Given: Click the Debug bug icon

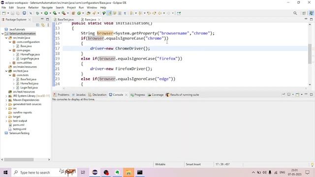Looking at the screenshot, I should tap(37, 13).
